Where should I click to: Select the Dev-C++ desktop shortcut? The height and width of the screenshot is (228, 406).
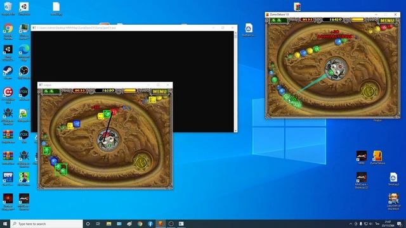click(x=8, y=179)
